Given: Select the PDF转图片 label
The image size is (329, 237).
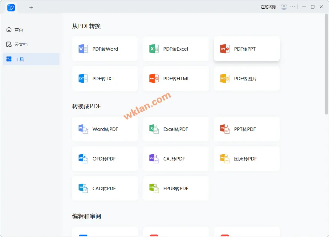Looking at the screenshot, I should tap(245, 79).
